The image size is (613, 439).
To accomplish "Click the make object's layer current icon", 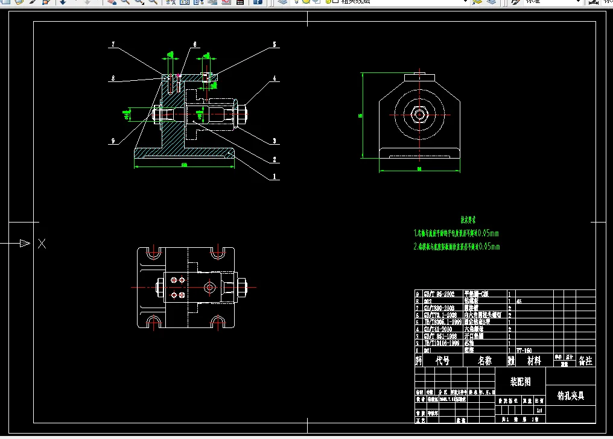I will pos(477,2).
